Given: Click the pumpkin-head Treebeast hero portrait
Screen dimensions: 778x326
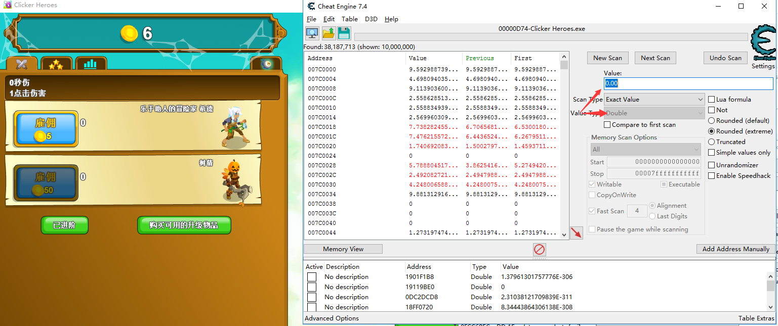Looking at the screenshot, I should 237,181.
